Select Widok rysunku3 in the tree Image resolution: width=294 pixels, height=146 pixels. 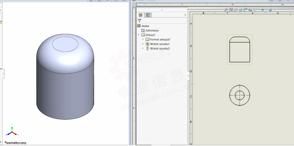click(160, 48)
